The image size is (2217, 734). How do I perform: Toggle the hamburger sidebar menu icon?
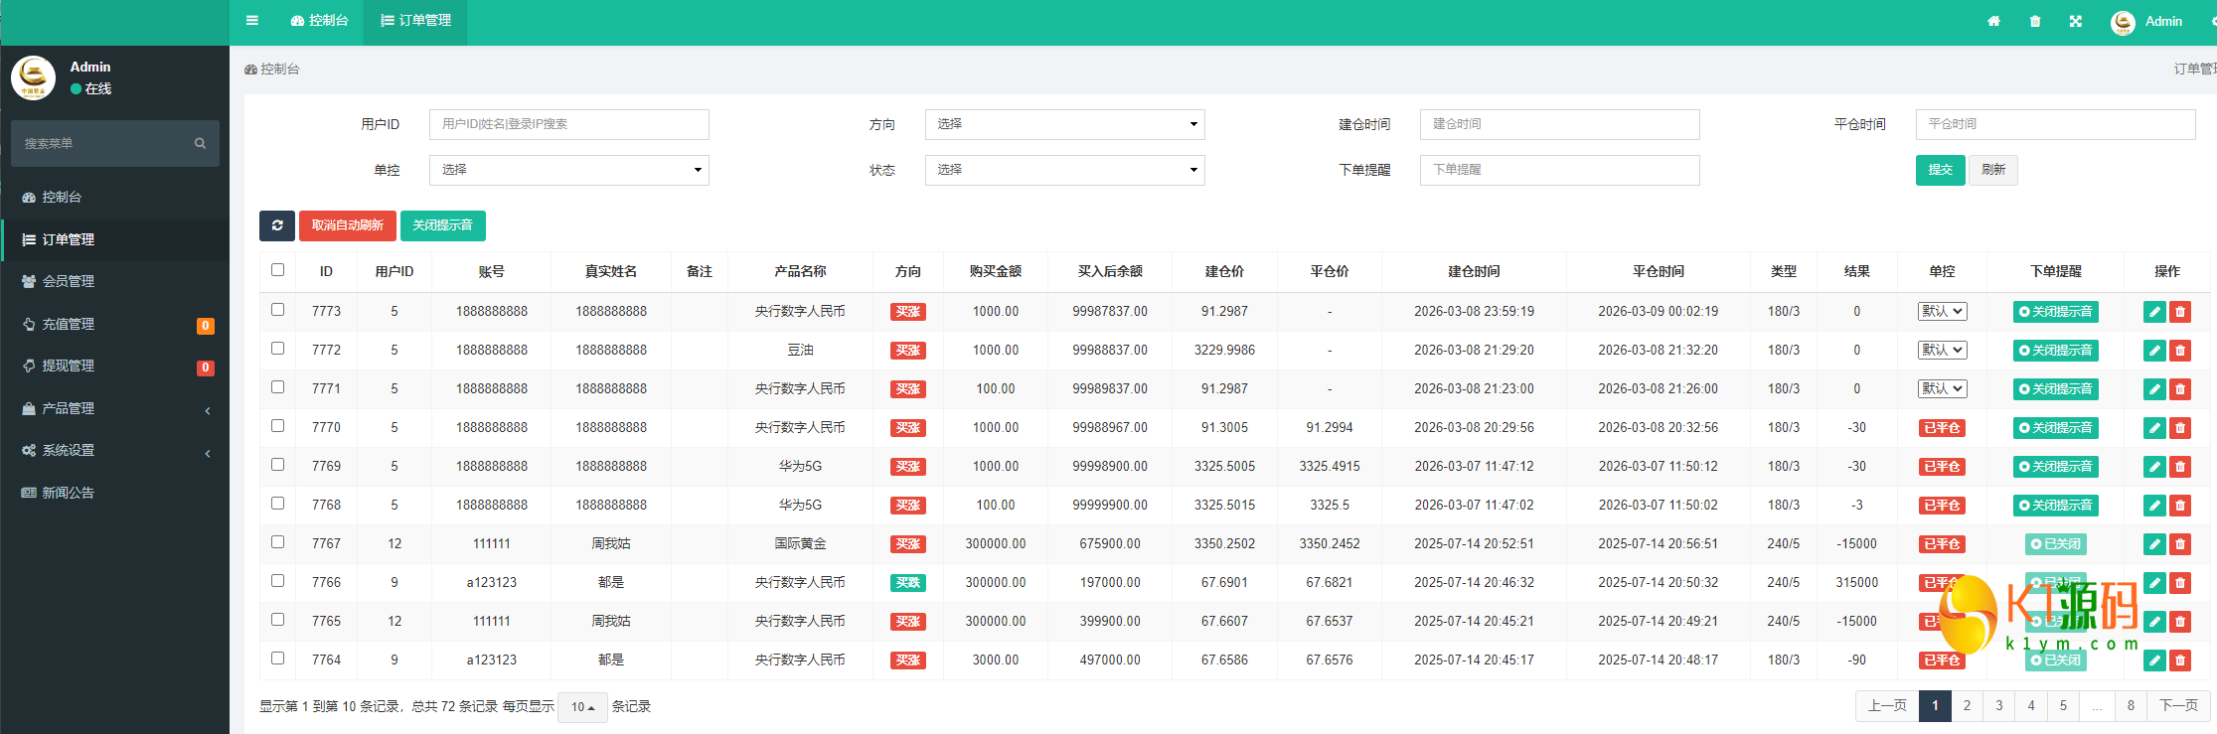tap(252, 20)
